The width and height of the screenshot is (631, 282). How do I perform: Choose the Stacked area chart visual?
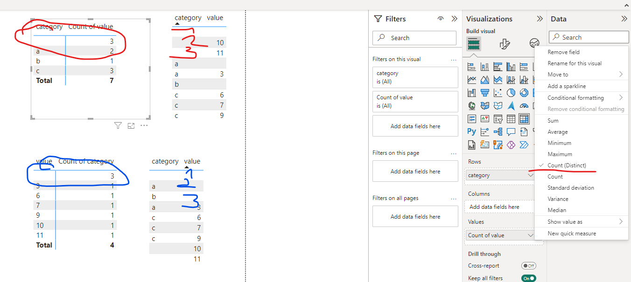pyautogui.click(x=498, y=80)
